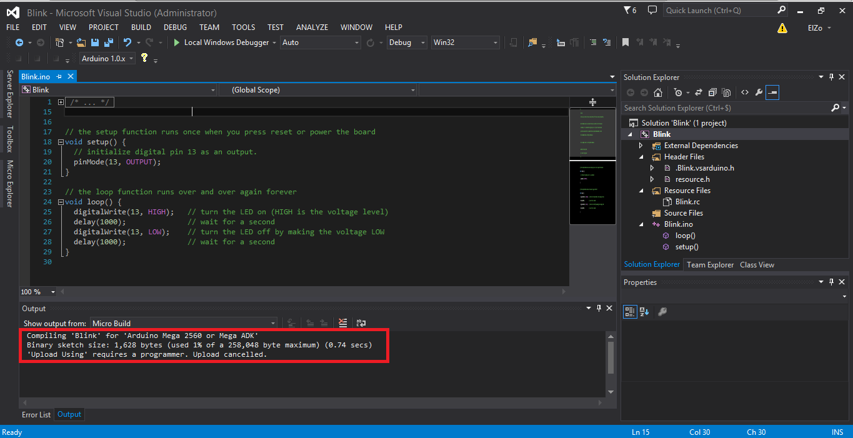Image resolution: width=853 pixels, height=438 pixels.
Task: Open the Server Explorer side tab
Action: pyautogui.click(x=9, y=94)
